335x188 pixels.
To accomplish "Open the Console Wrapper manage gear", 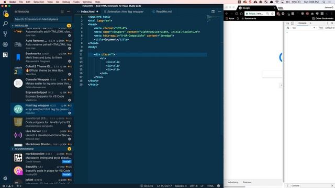I will (70, 87).
